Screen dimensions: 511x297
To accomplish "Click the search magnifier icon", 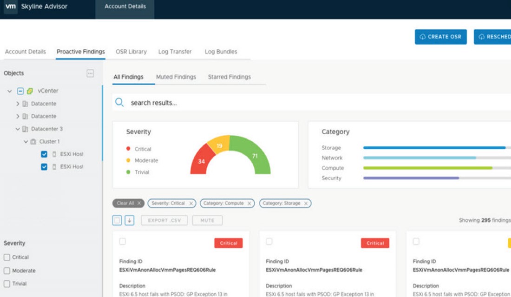I will click(119, 103).
